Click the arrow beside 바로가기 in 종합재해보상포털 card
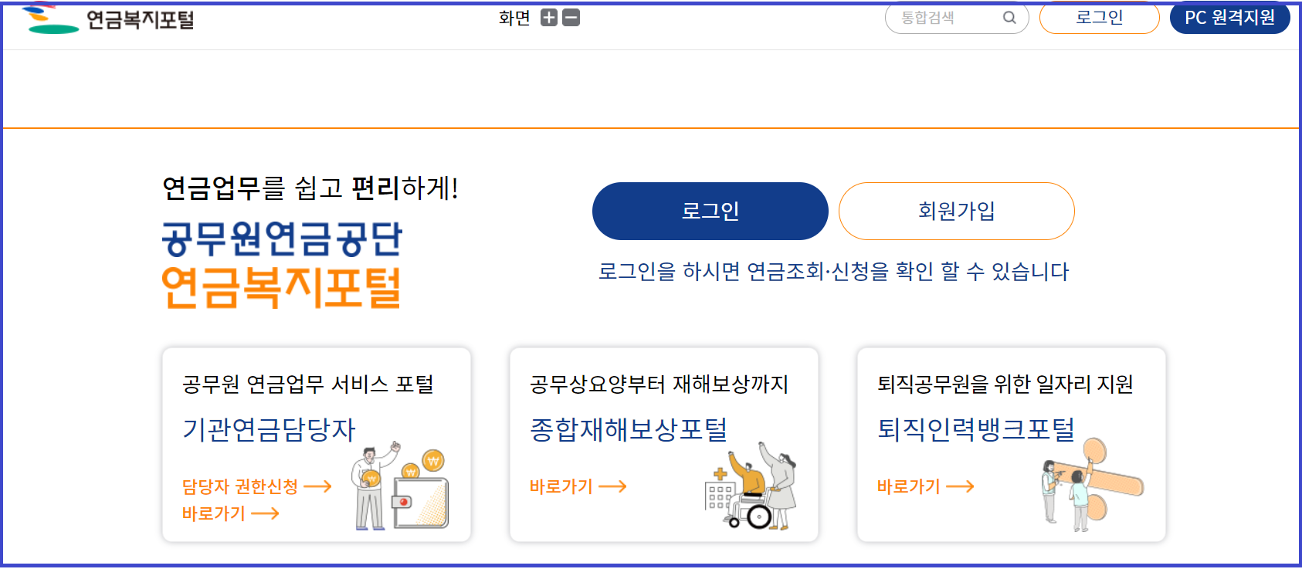This screenshot has width=1302, height=569. pos(612,486)
